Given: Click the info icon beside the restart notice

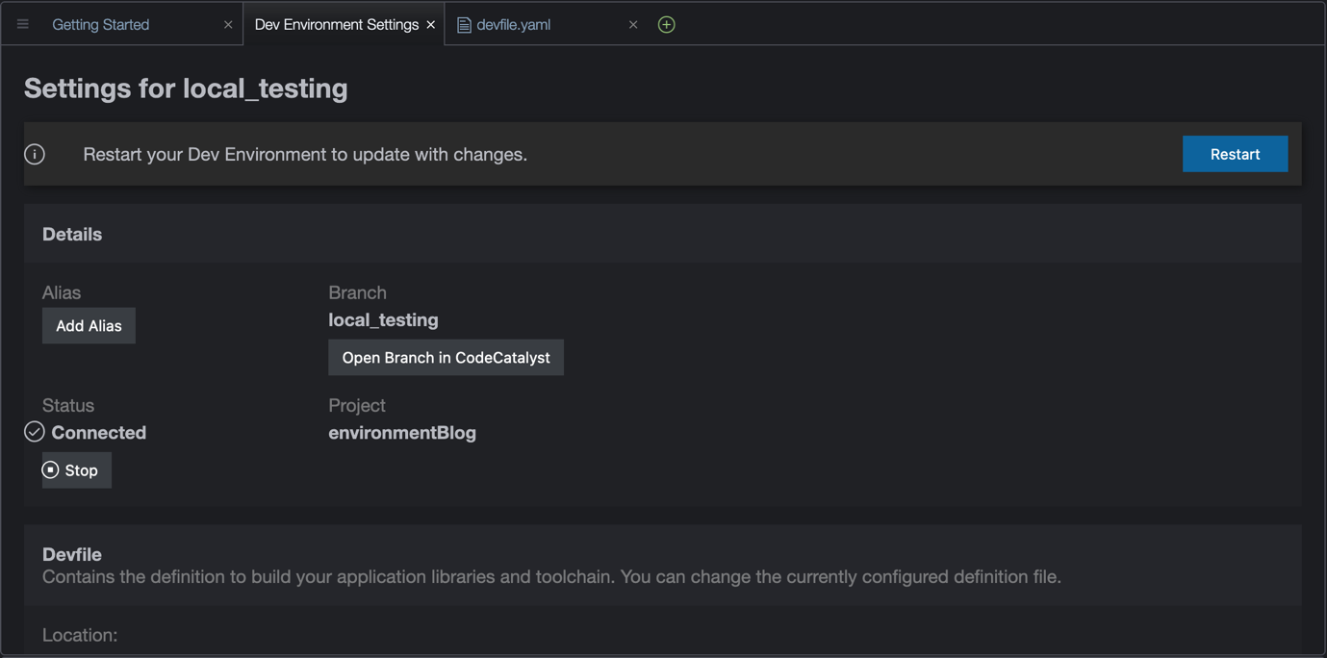Looking at the screenshot, I should (x=35, y=154).
